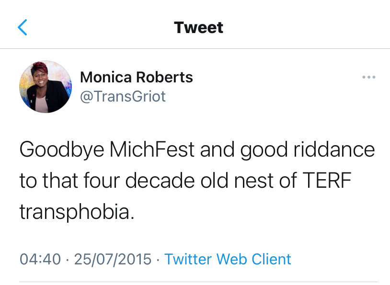The width and height of the screenshot is (390, 285).
Task: Click the word TERF in the tweet
Action: pos(324,181)
